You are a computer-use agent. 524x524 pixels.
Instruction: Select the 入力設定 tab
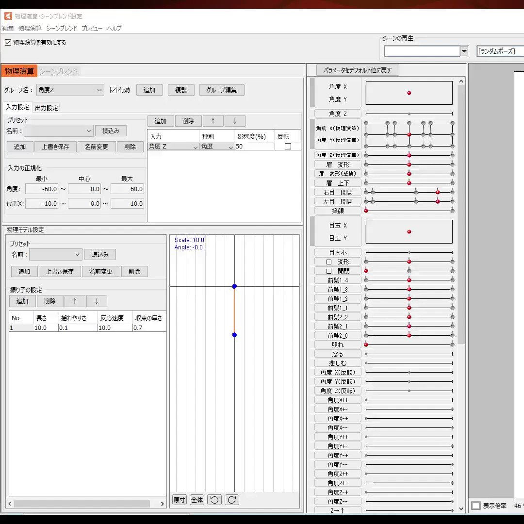pos(17,107)
